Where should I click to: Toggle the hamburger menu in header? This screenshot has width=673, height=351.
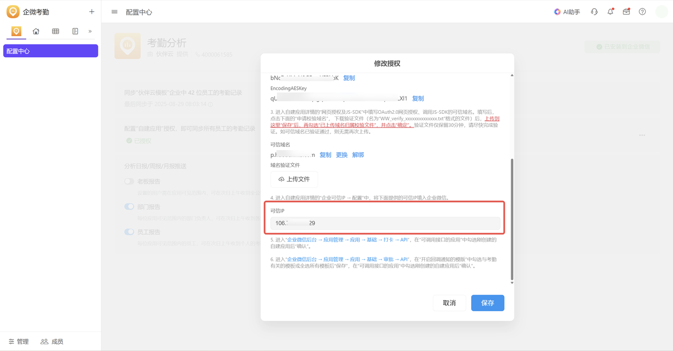(x=114, y=12)
